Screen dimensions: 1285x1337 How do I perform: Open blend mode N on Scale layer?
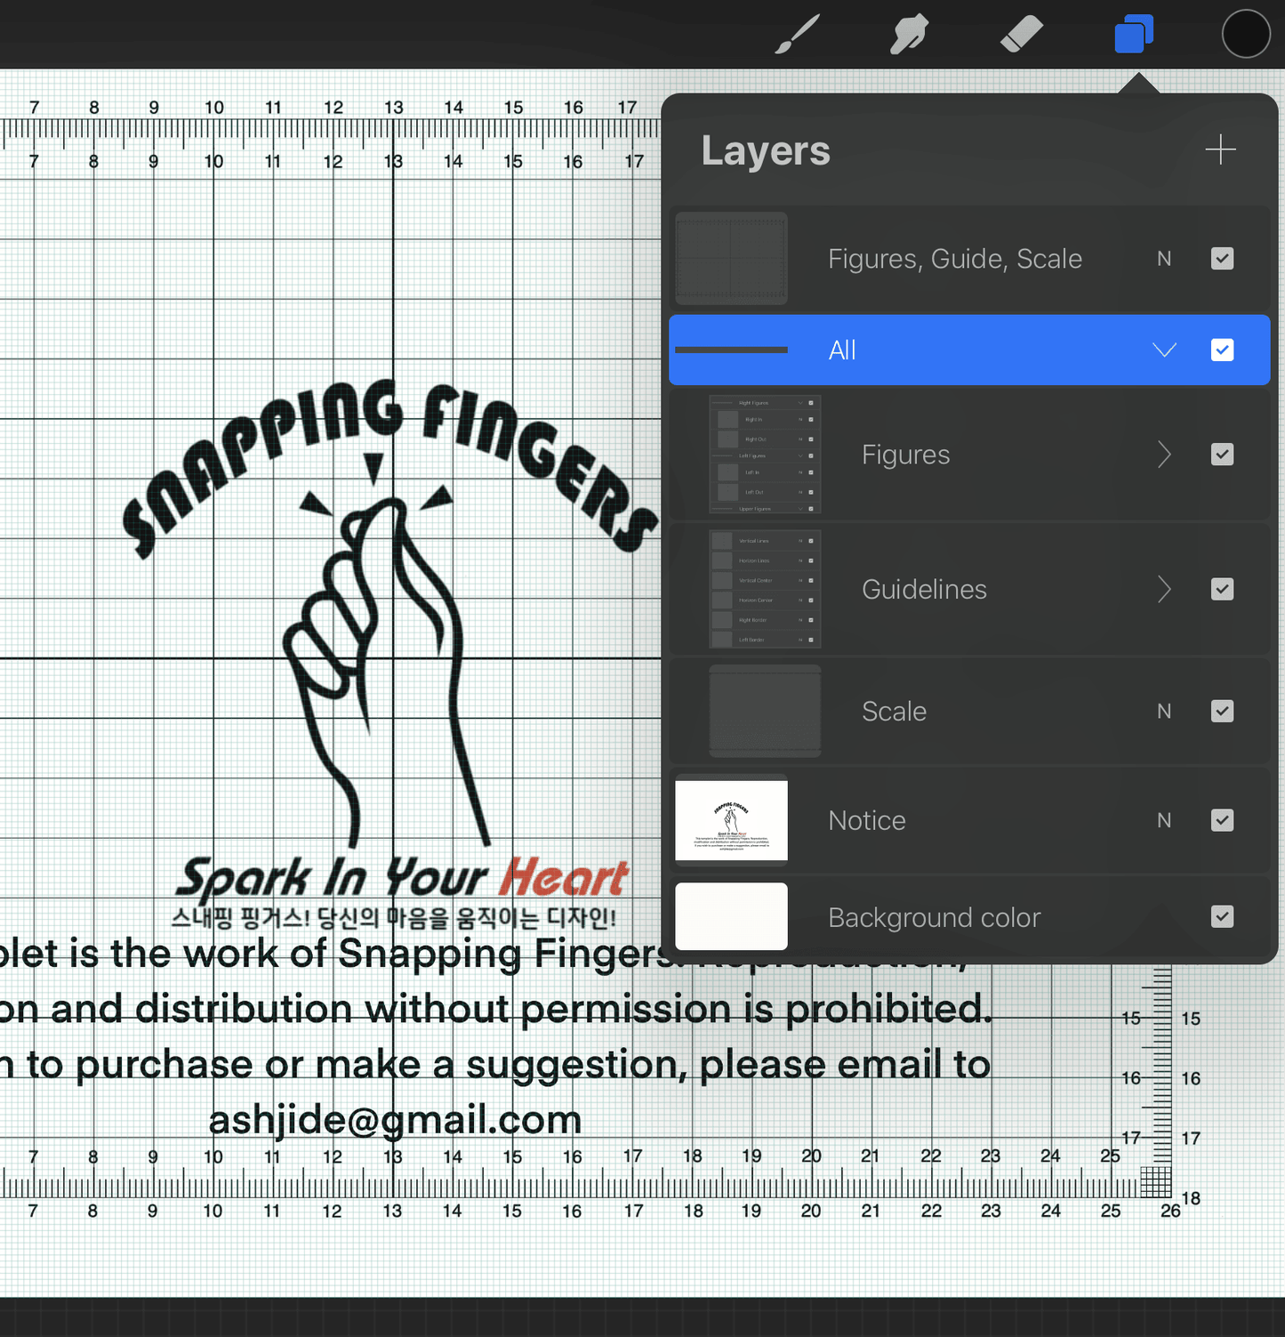point(1163,712)
